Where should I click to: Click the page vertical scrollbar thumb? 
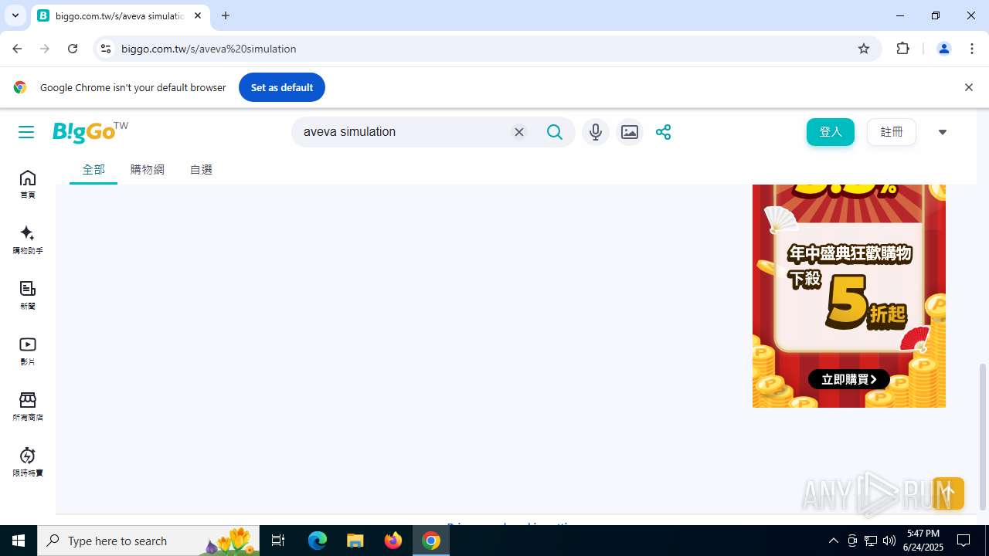[983, 436]
